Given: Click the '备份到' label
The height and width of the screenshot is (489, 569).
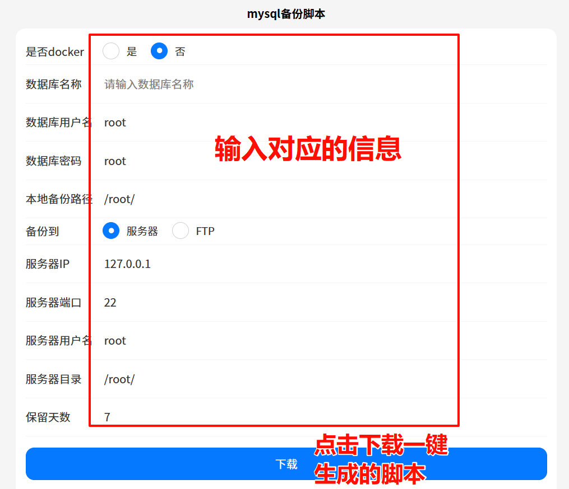Looking at the screenshot, I should tap(43, 231).
